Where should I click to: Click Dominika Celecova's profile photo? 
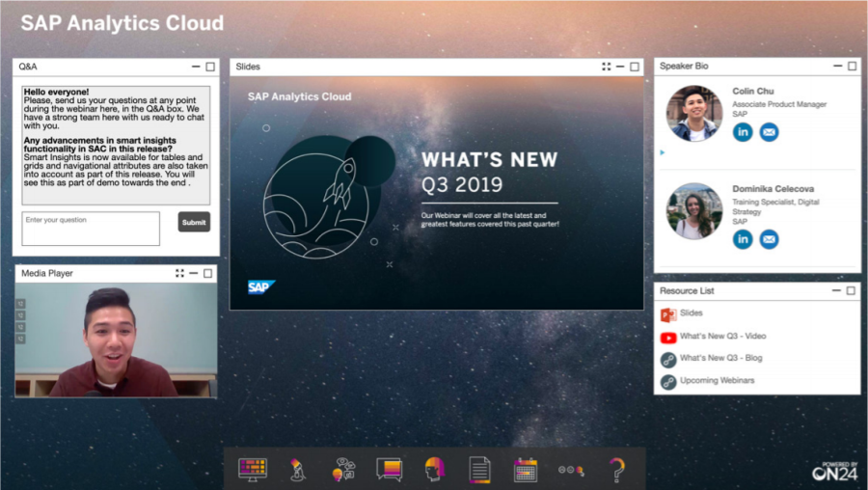694,211
